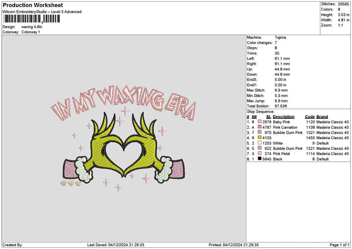Click the design name 'waxing 4,8in'

point(32,27)
